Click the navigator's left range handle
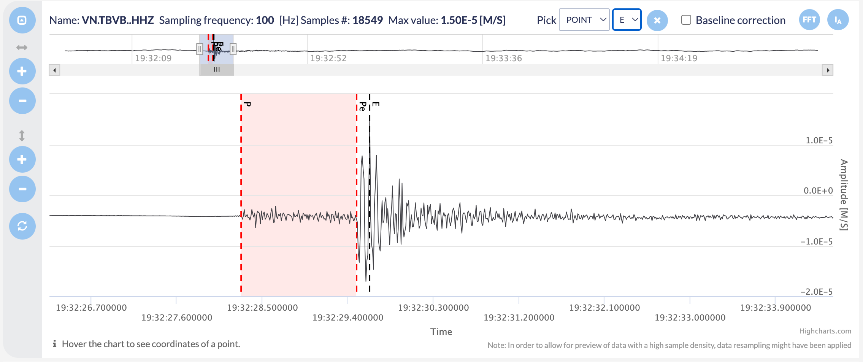The image size is (863, 362). pyautogui.click(x=200, y=49)
